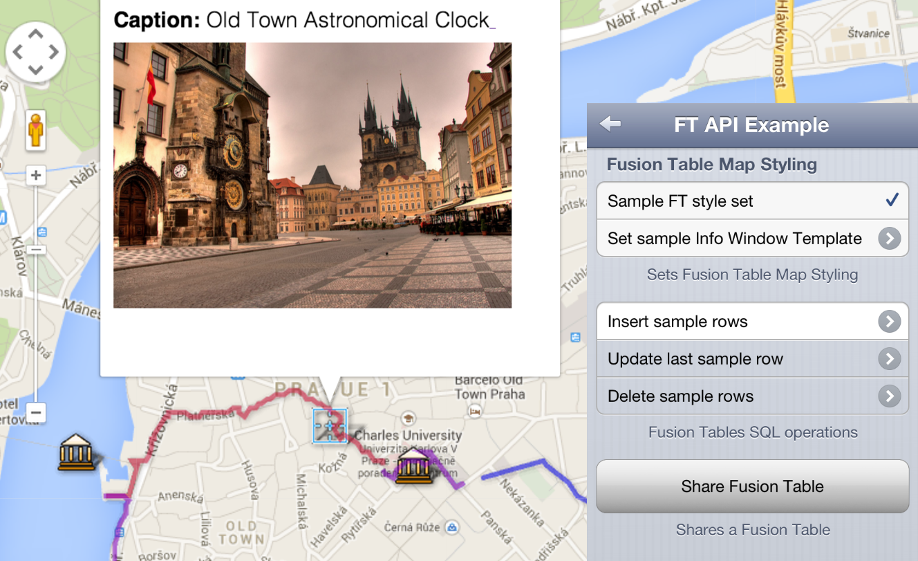The width and height of the screenshot is (918, 561).
Task: Click the Hlávkův most bridge label
Action: 782,44
